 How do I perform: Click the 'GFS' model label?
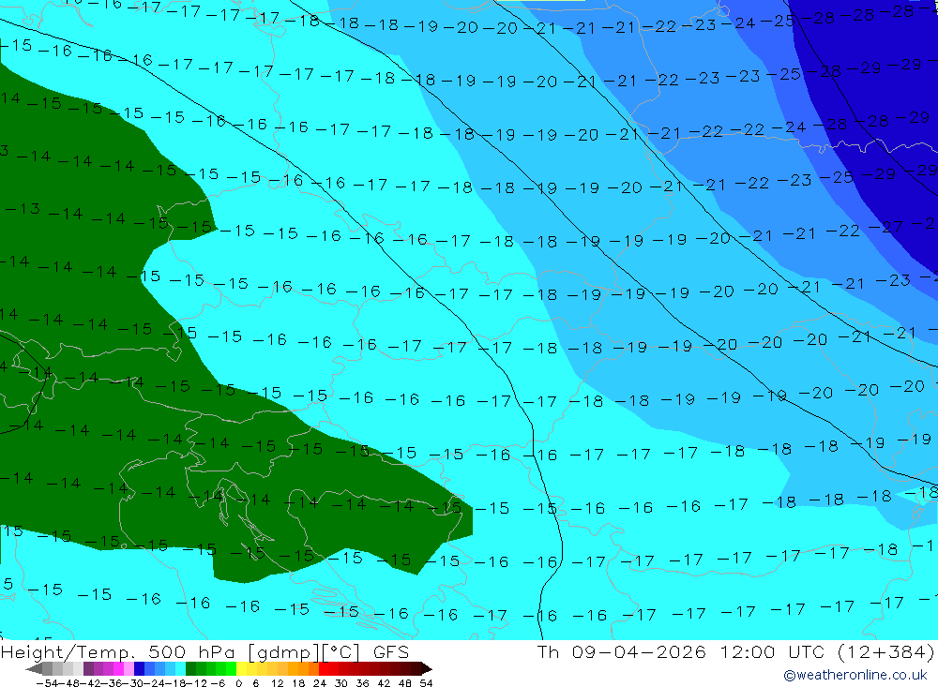click(391, 651)
